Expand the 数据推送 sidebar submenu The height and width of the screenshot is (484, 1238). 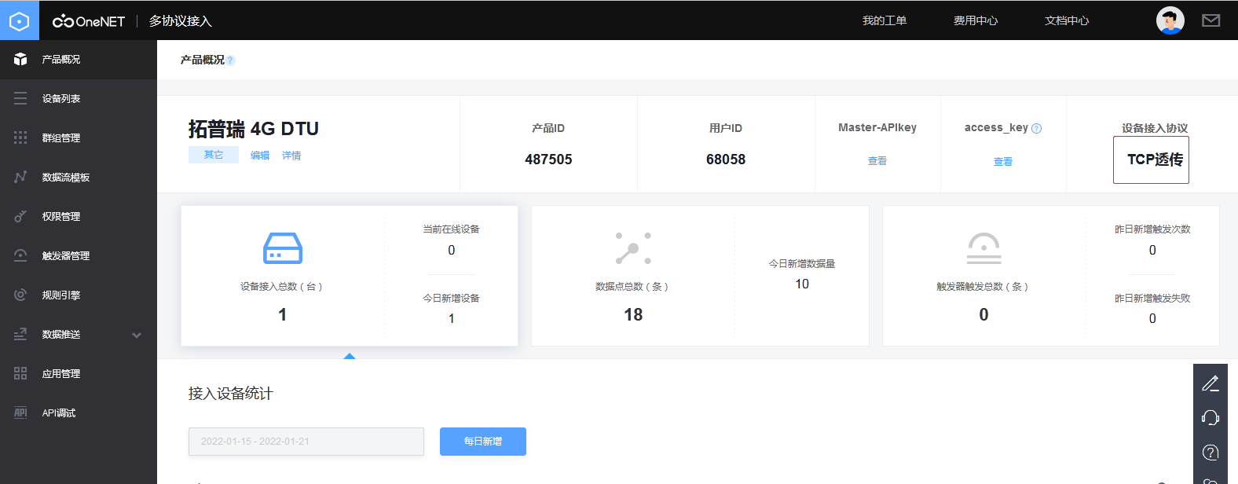137,335
